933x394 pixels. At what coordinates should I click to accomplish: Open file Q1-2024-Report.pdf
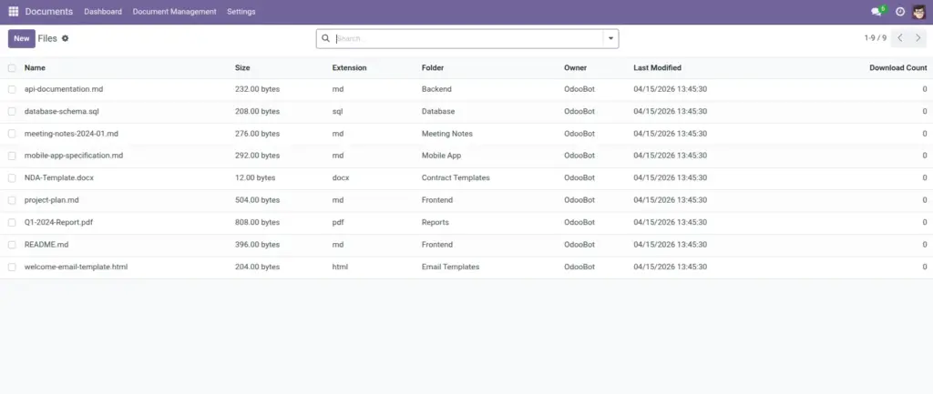click(x=58, y=222)
